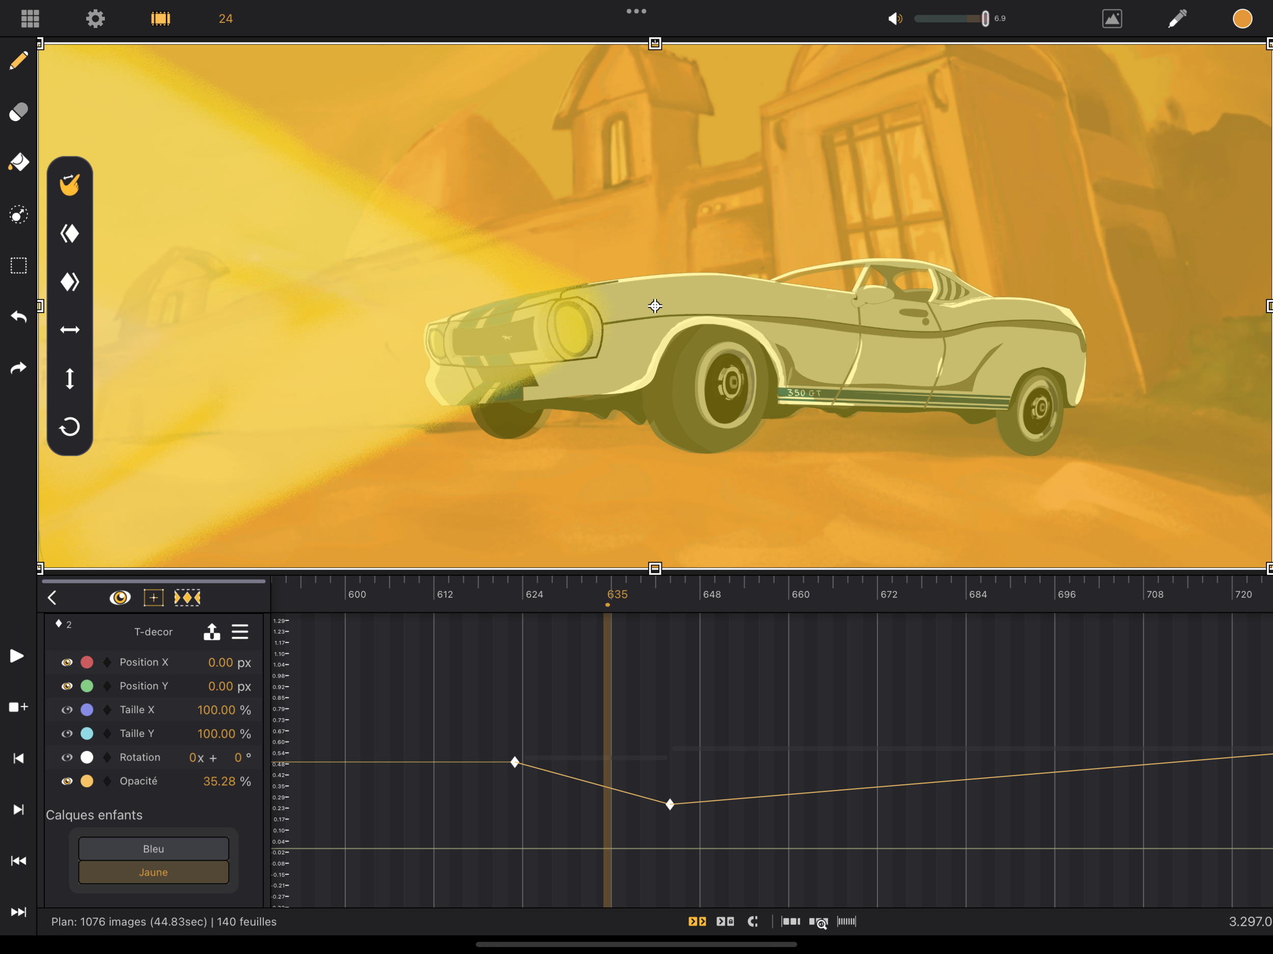This screenshot has width=1273, height=954.
Task: Toggle Opacité curve visibility eye
Action: (x=67, y=781)
